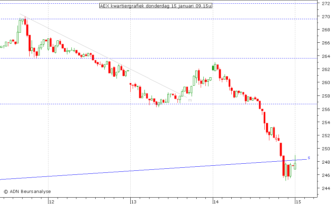Click the 256 price axis label

point(326,109)
